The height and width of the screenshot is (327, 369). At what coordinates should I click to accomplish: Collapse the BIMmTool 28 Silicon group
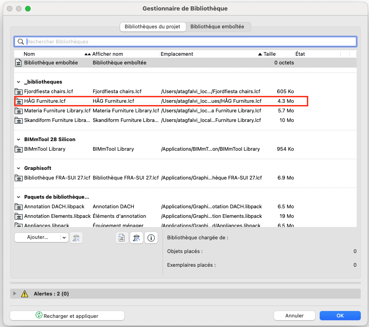point(19,139)
